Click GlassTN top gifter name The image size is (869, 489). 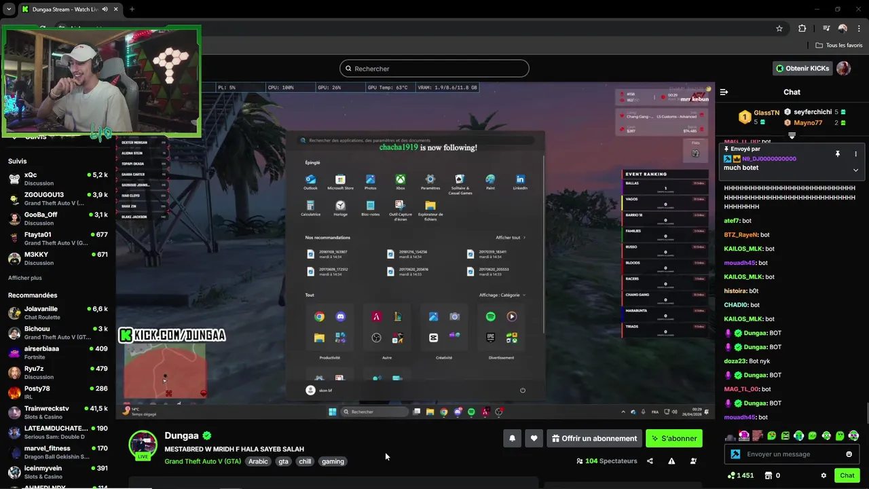(x=766, y=113)
